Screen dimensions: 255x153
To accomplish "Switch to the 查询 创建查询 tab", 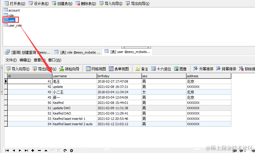I will pos(28,52).
